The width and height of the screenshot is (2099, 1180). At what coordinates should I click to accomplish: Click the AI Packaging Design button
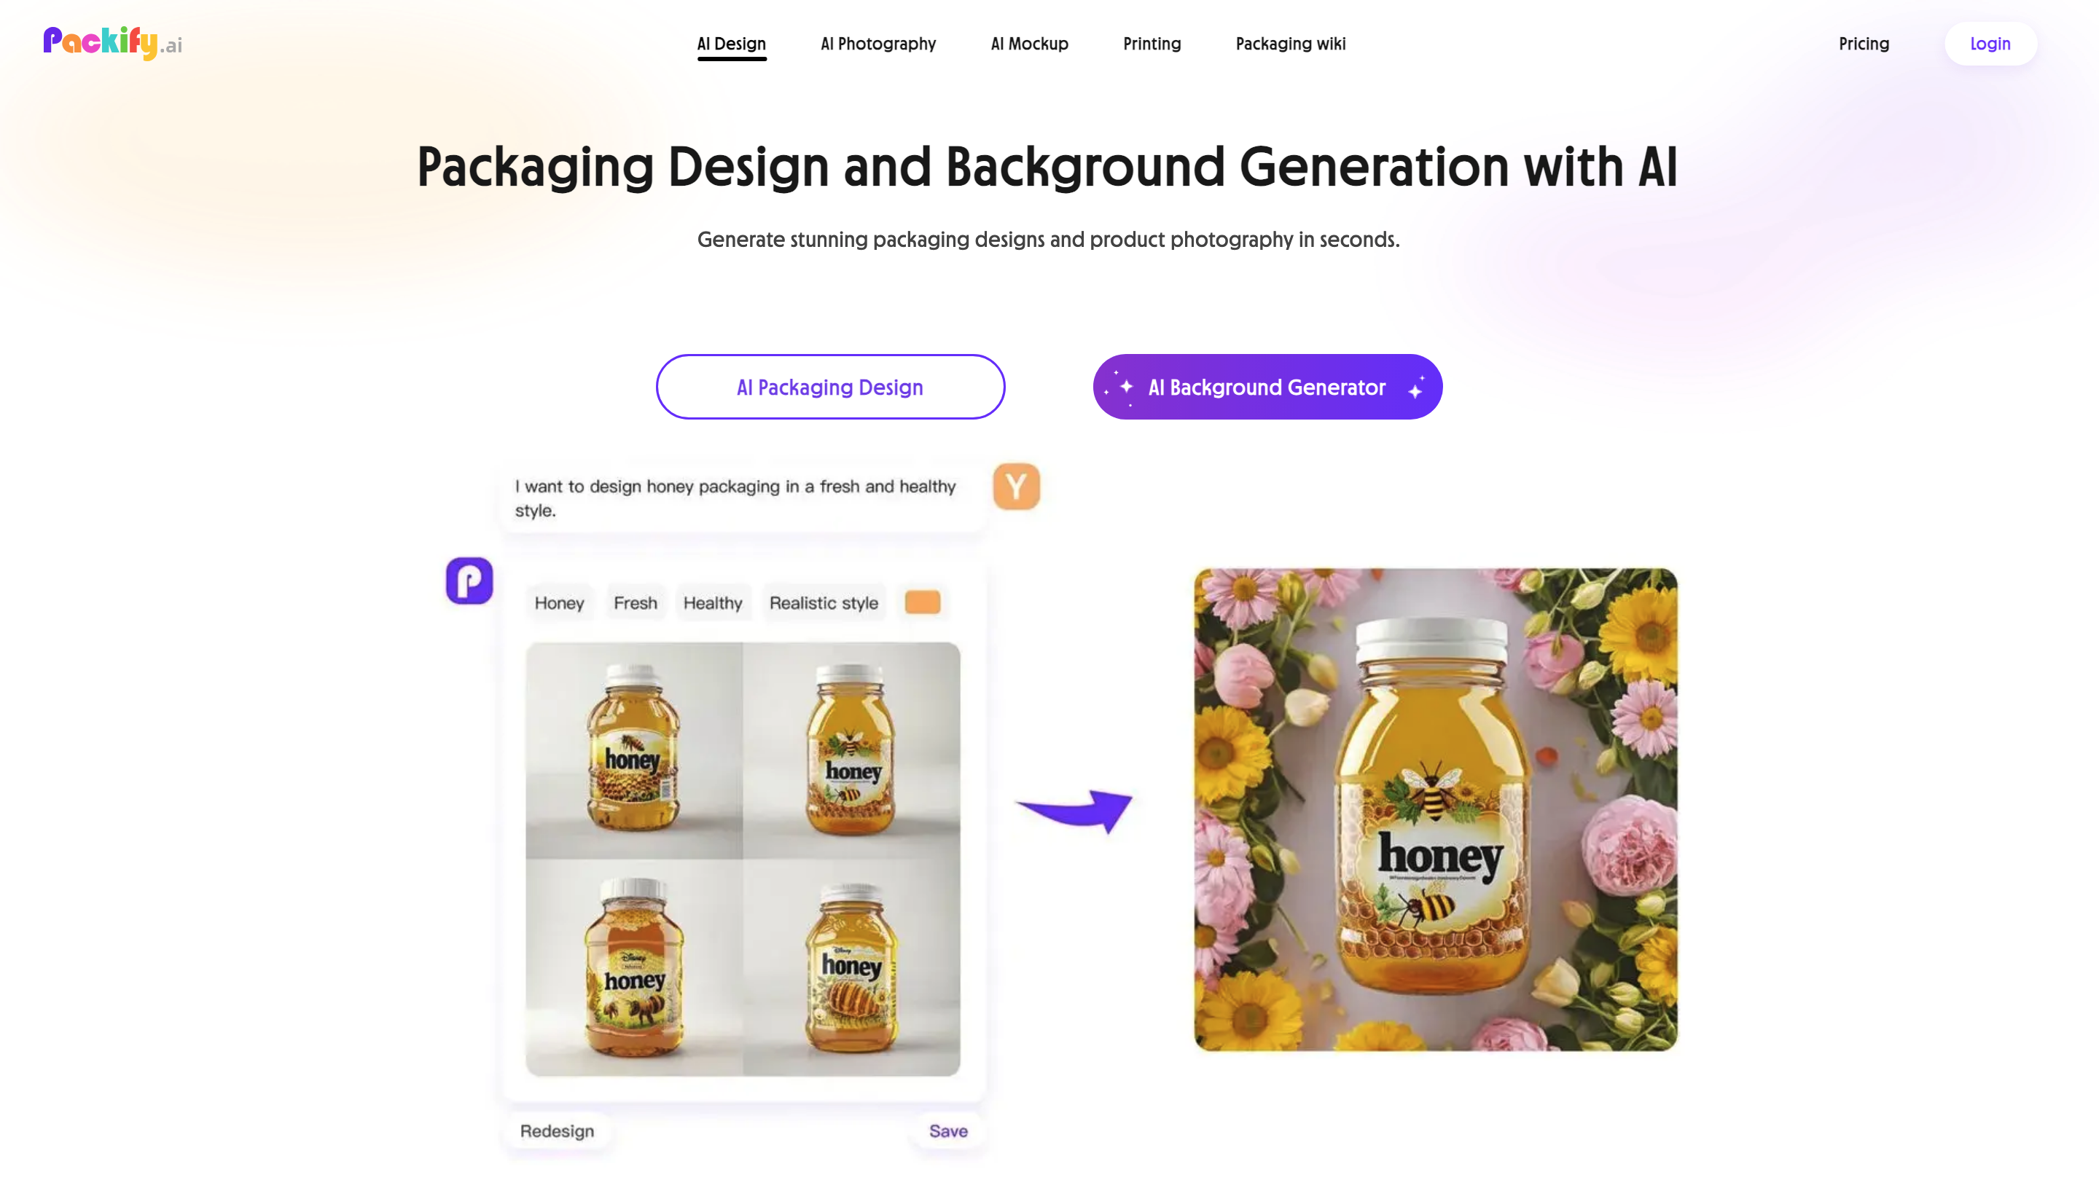point(829,387)
